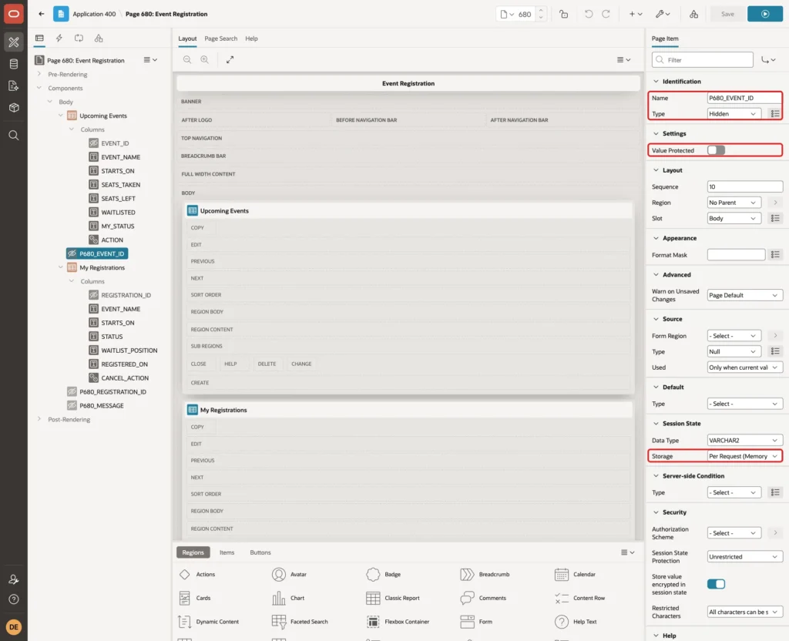
Task: Open the page selector showing 680
Action: click(515, 14)
